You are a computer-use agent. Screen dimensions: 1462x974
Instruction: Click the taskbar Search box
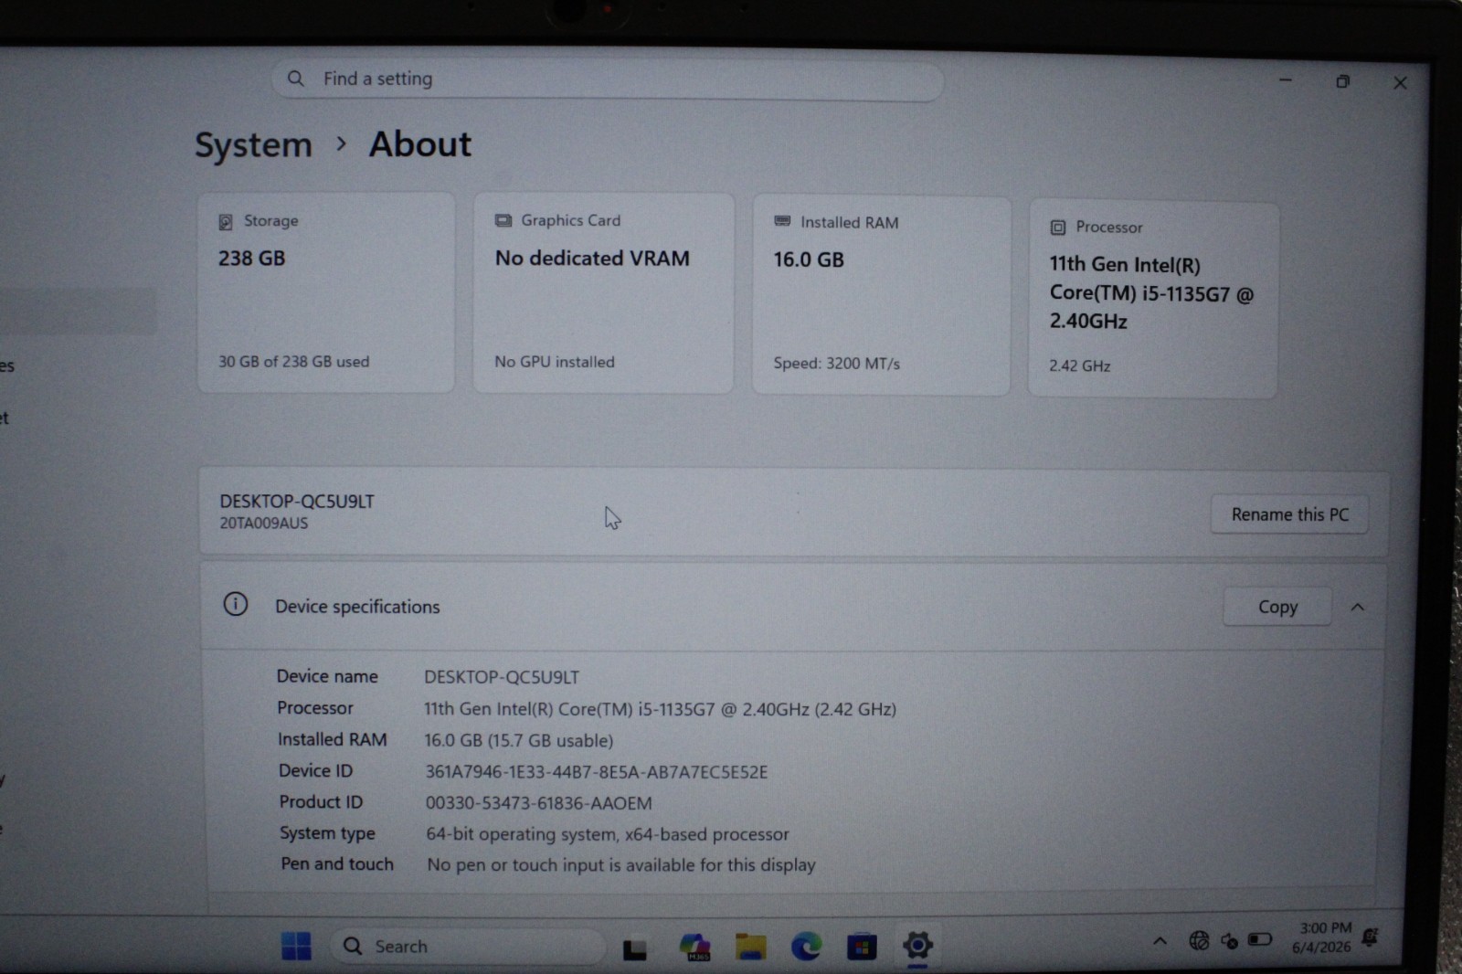coord(467,947)
